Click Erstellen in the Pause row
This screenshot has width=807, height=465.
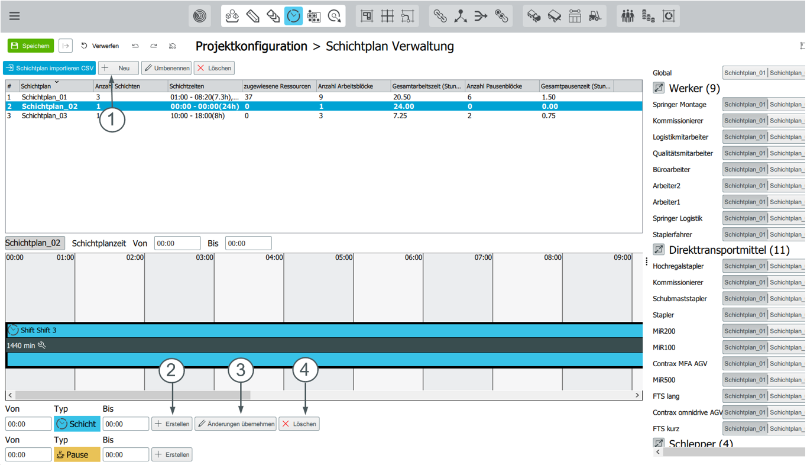[172, 454]
